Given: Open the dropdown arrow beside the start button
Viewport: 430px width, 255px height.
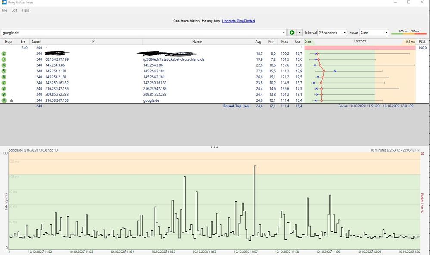Looking at the screenshot, I should click(x=299, y=33).
